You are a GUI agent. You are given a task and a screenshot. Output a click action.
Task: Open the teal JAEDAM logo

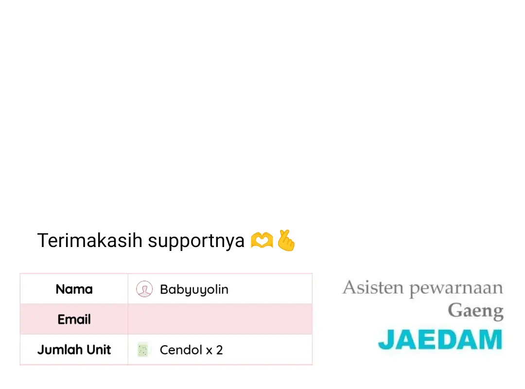tap(440, 340)
